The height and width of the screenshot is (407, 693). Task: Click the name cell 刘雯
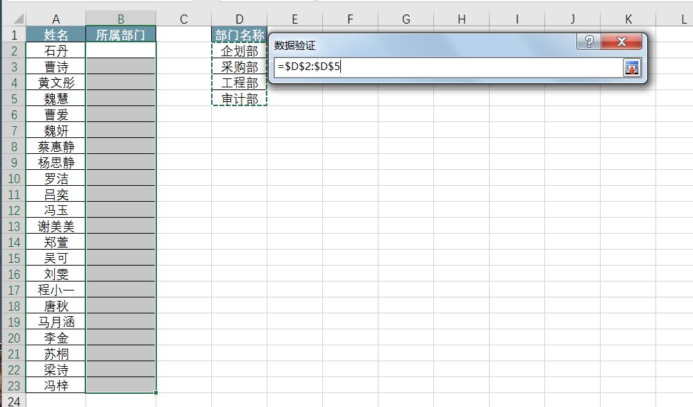click(56, 274)
